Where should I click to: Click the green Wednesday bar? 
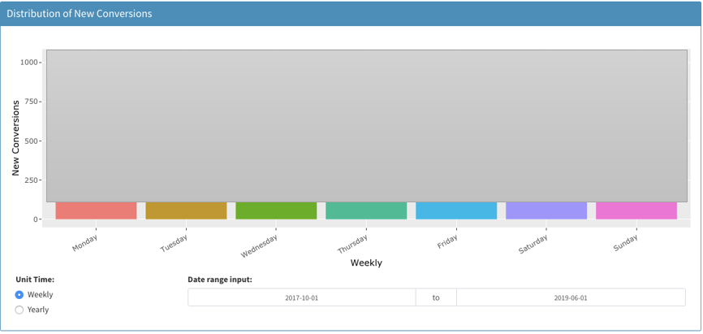[276, 210]
